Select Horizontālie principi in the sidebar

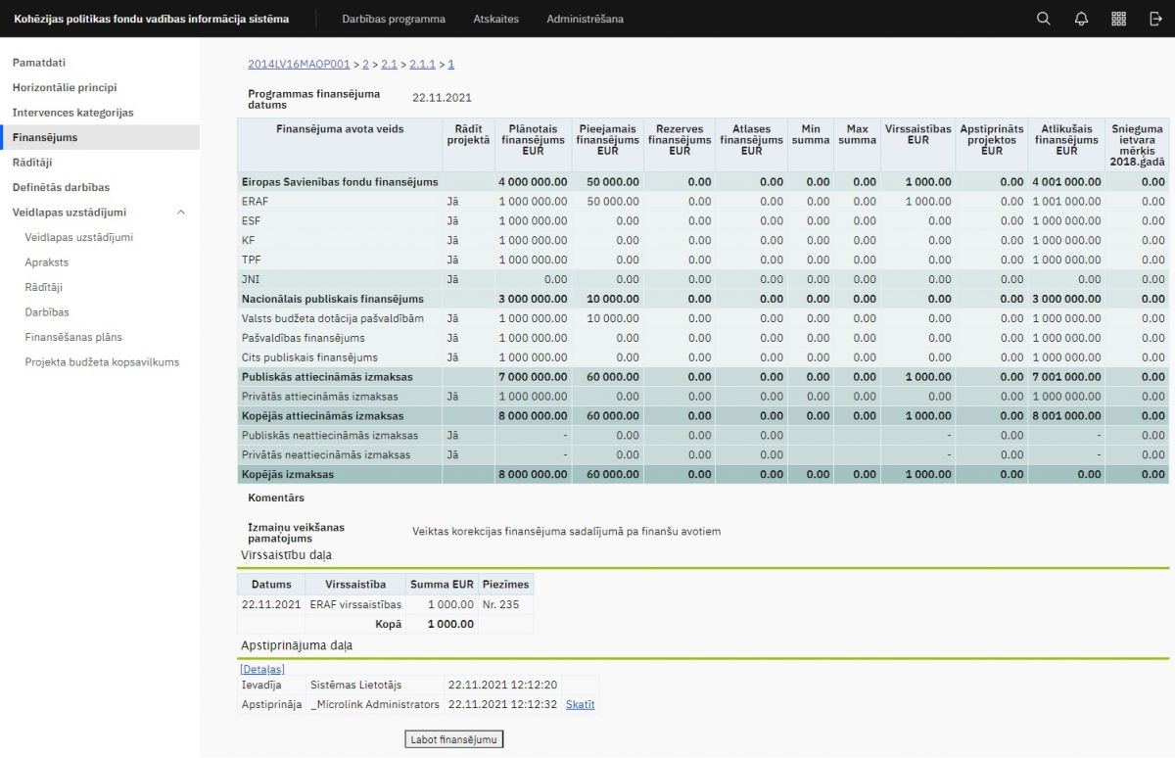pos(65,88)
